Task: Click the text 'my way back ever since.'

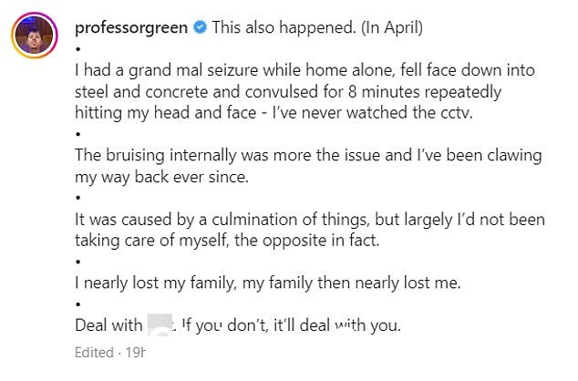Action: click(162, 177)
